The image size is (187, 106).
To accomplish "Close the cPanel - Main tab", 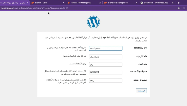I will coord(64,3).
